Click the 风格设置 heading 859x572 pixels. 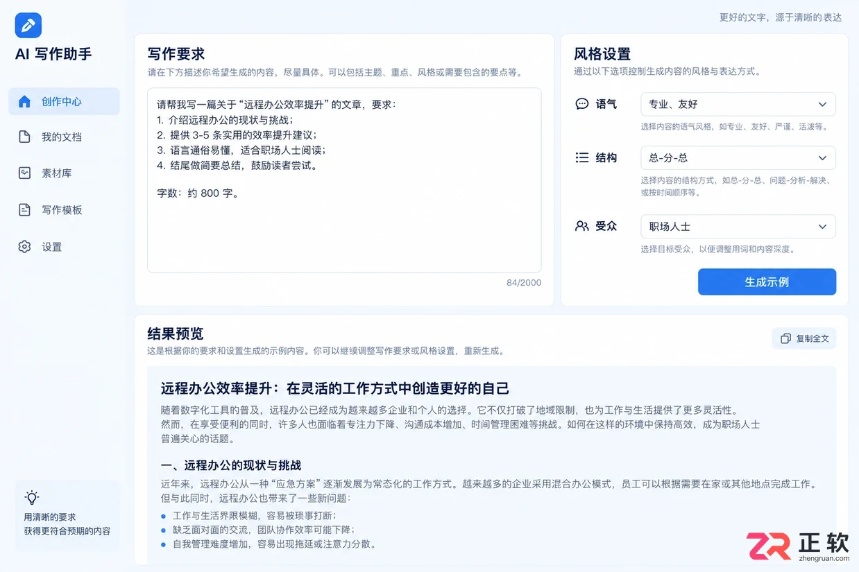[x=602, y=54]
